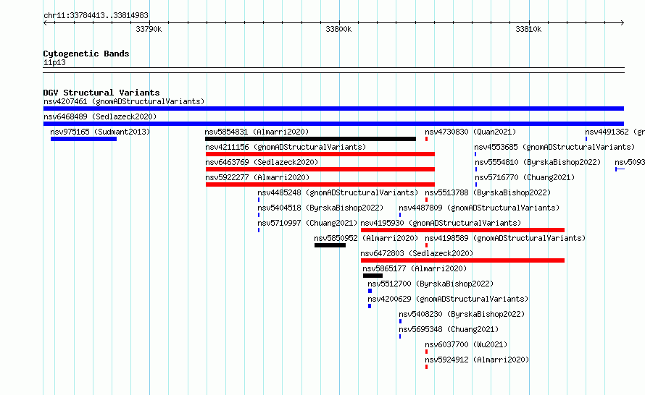Open the nsv6037700 (Wu2021) label
Image resolution: width=645 pixels, height=395 pixels.
(466, 344)
